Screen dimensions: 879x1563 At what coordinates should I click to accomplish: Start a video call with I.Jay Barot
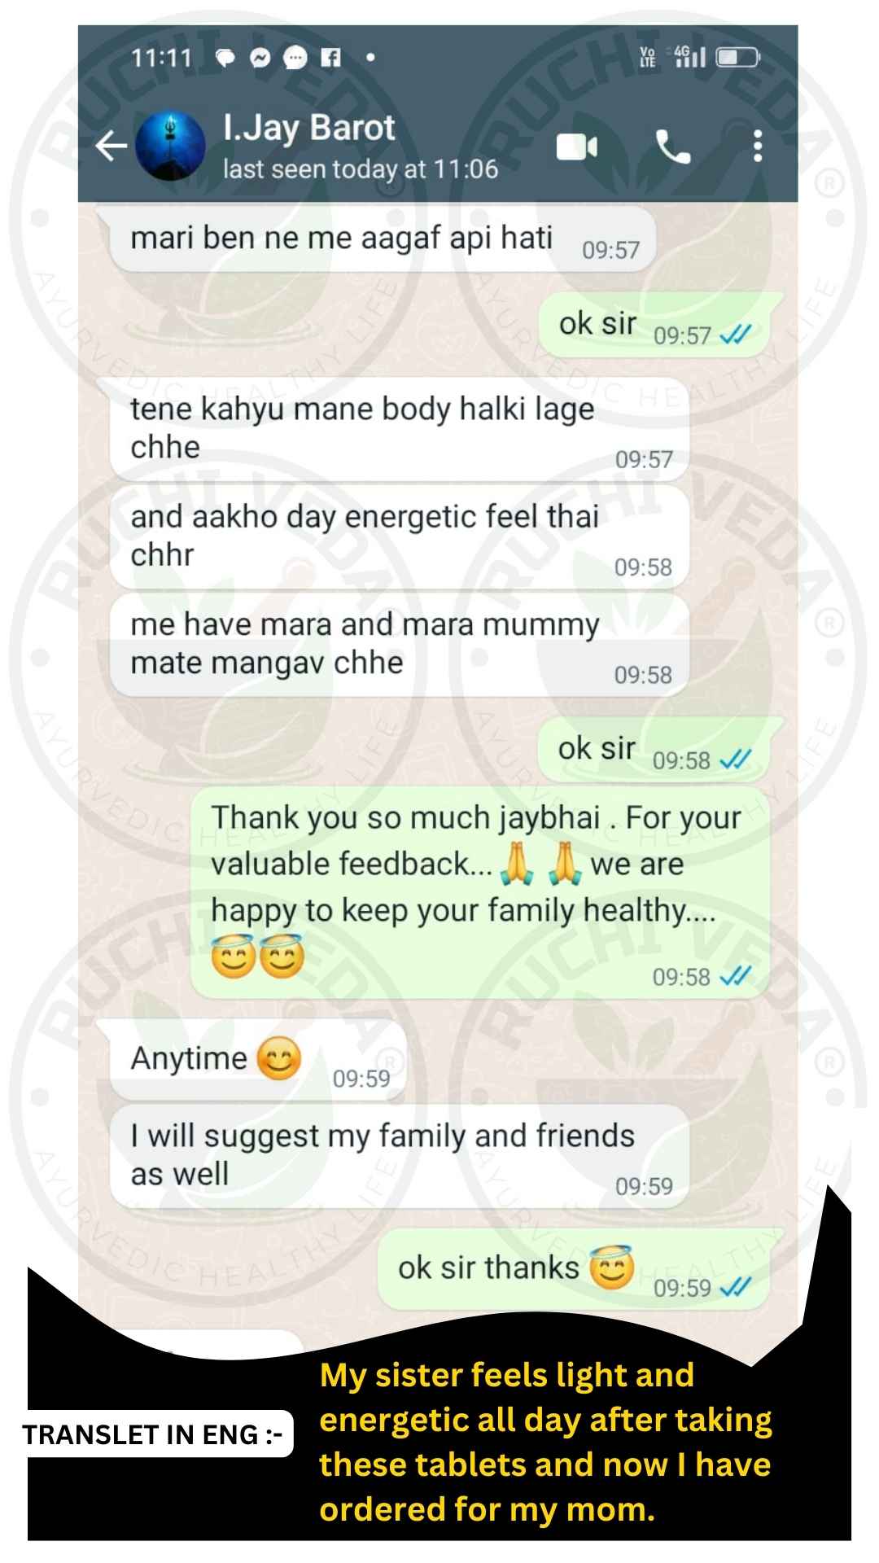click(577, 147)
